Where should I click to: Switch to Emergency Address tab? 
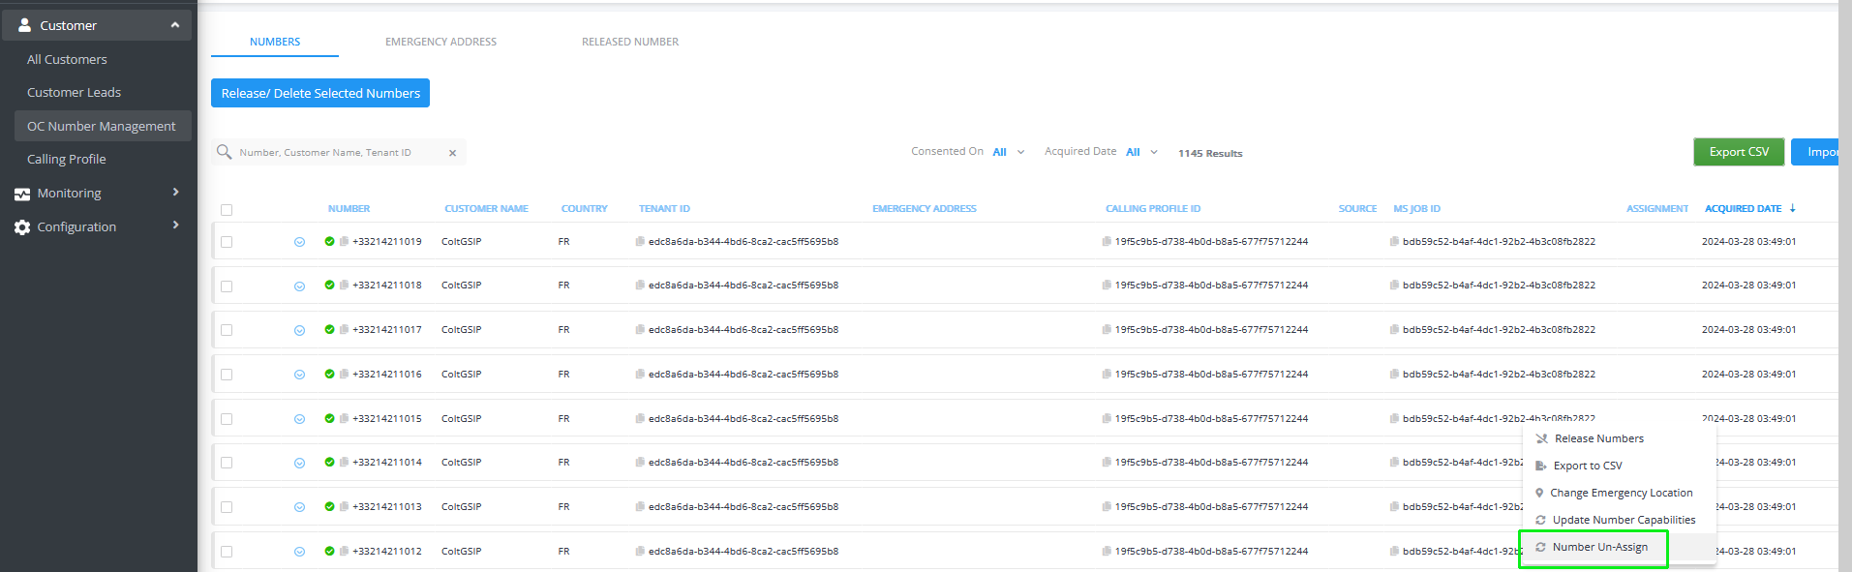(x=440, y=42)
